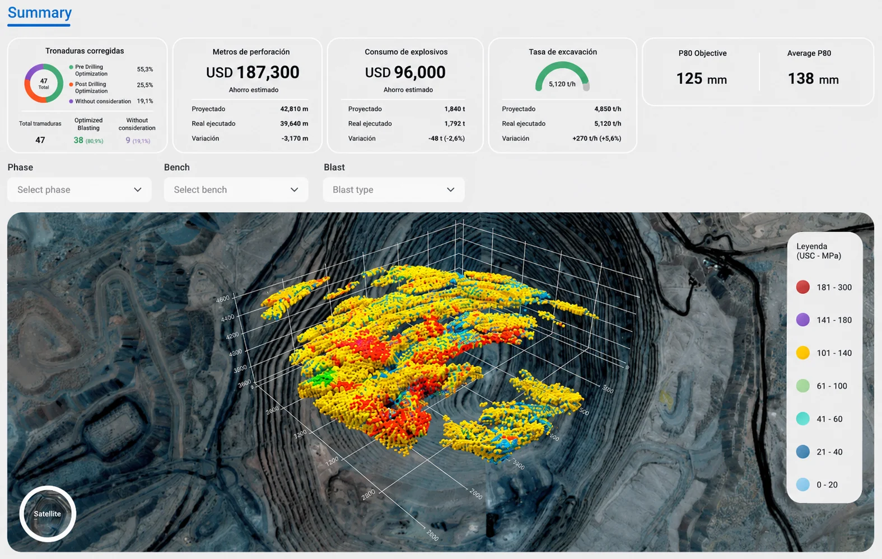Image resolution: width=882 pixels, height=559 pixels.
Task: Click the 'Tronaduras corregidas' card title
Action: coord(85,51)
